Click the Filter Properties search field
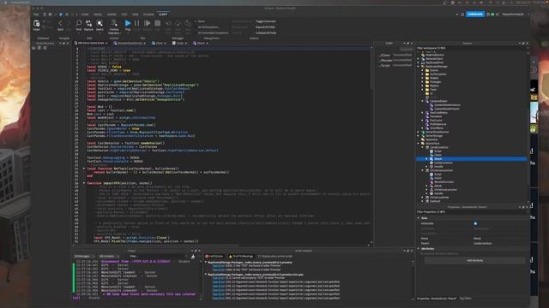This screenshot has width=549, height=308. [x=471, y=212]
